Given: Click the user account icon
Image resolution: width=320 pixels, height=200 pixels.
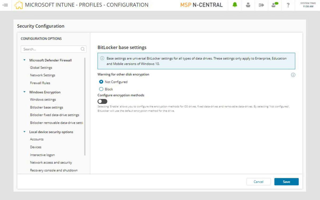Looking at the screenshot, I should click(248, 5).
